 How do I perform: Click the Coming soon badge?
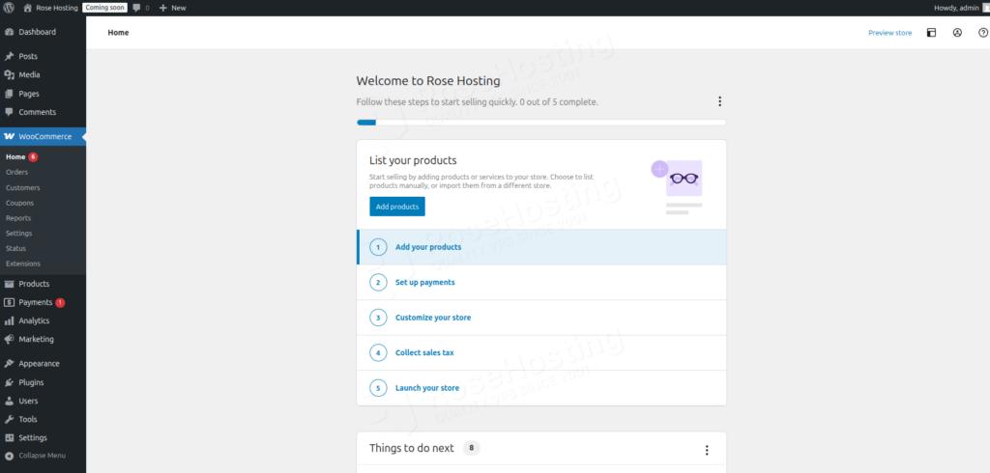coord(104,8)
